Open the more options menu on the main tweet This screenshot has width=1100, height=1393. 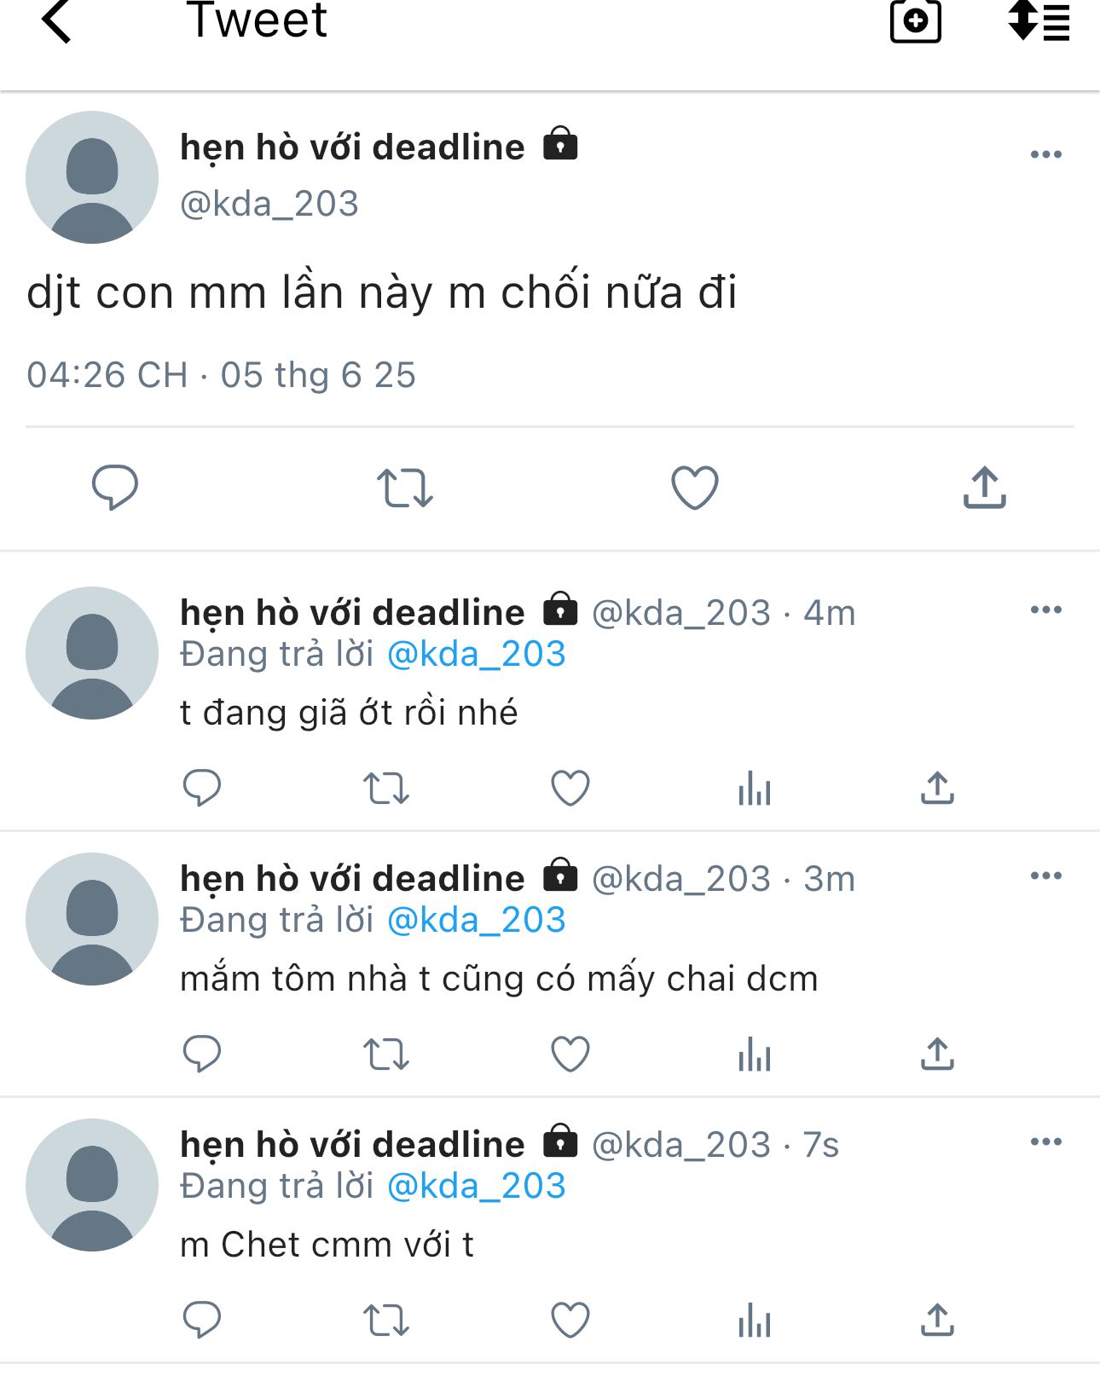tap(1045, 154)
